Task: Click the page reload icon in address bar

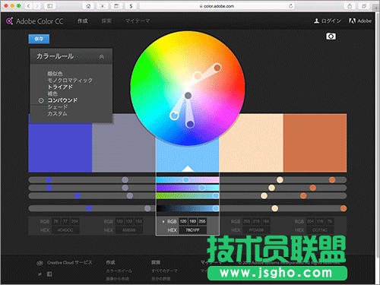Action: (291, 6)
